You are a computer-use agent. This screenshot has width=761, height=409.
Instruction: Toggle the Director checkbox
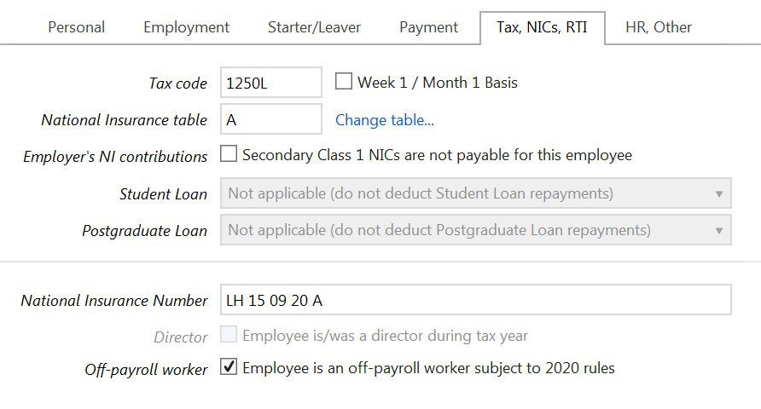229,336
